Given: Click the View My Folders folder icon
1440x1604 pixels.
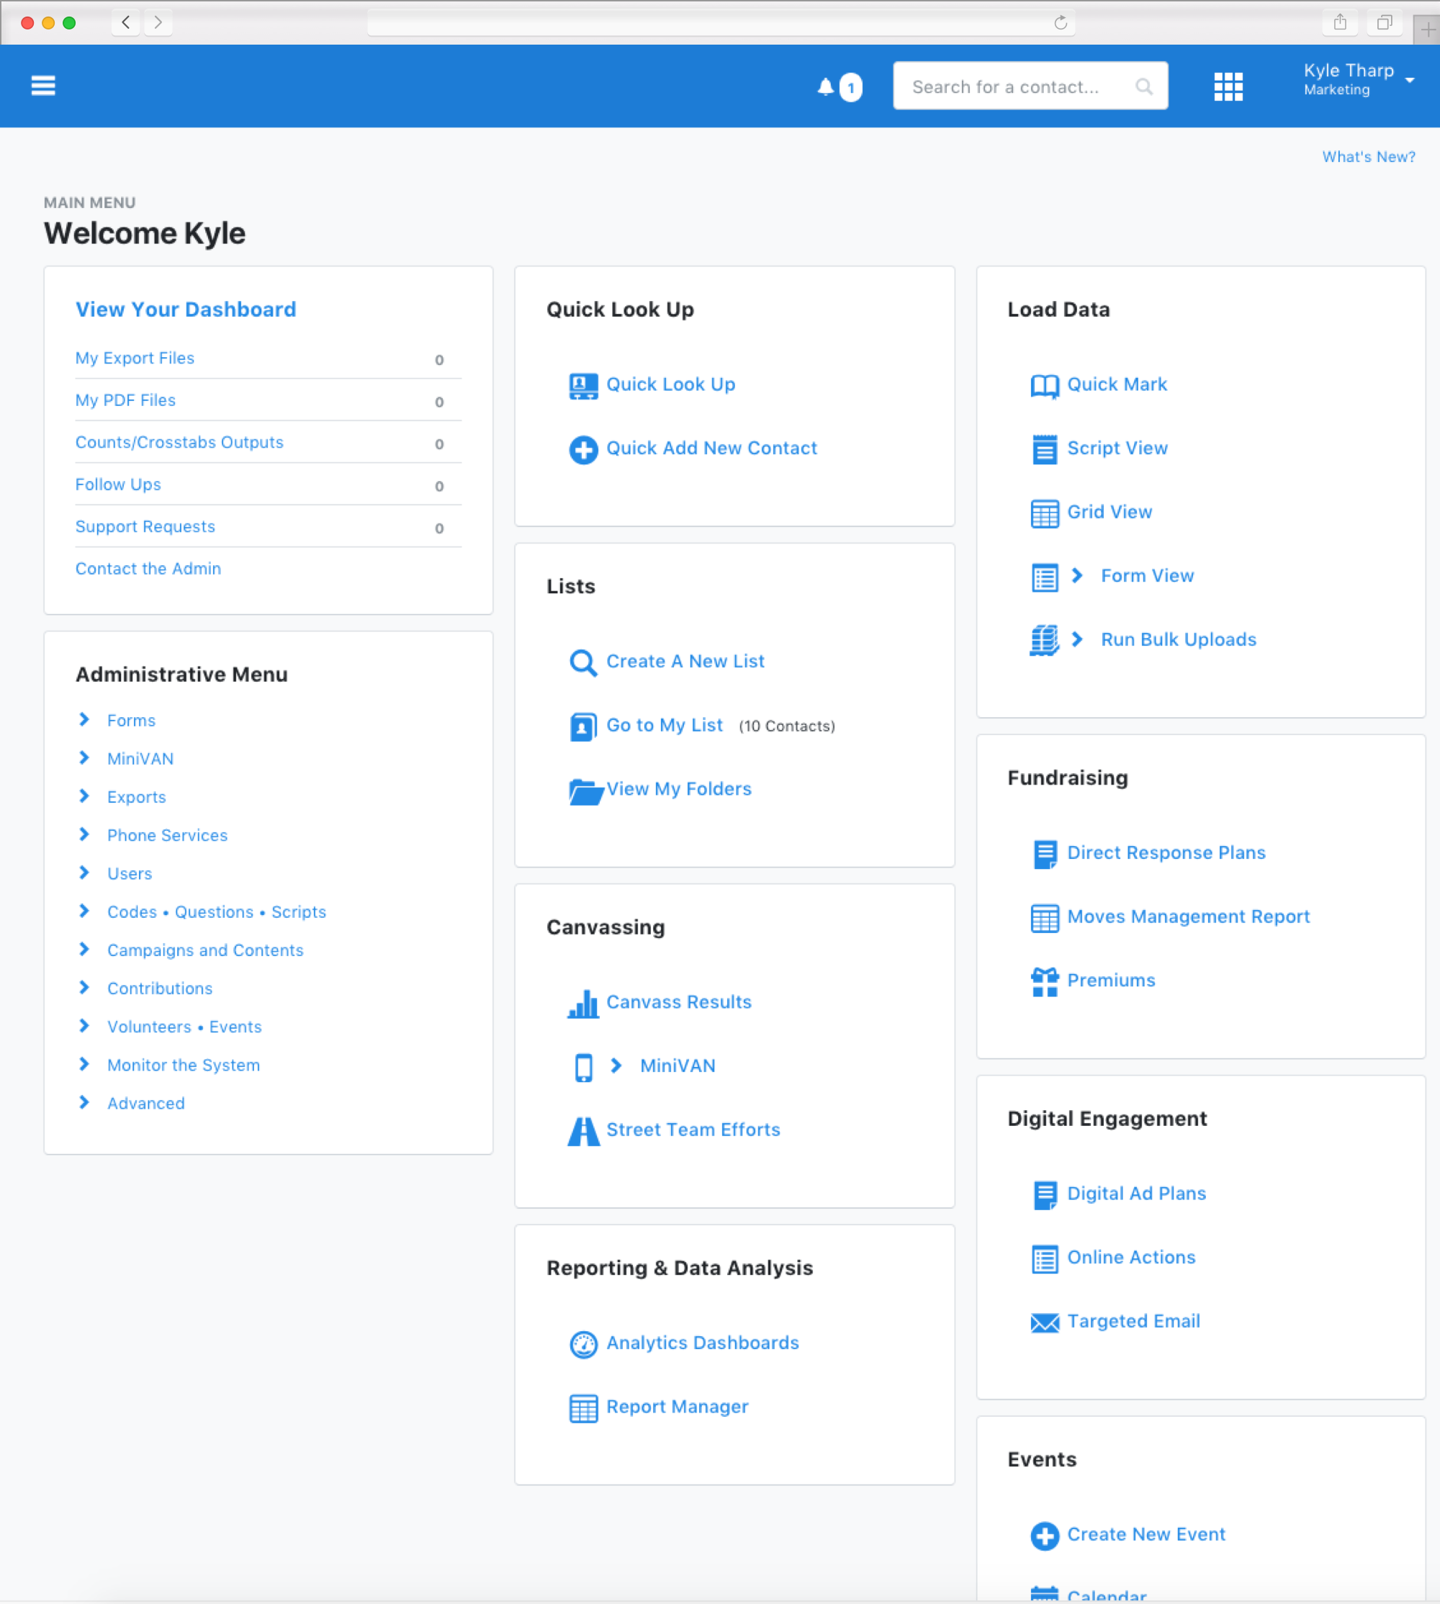Looking at the screenshot, I should [585, 791].
